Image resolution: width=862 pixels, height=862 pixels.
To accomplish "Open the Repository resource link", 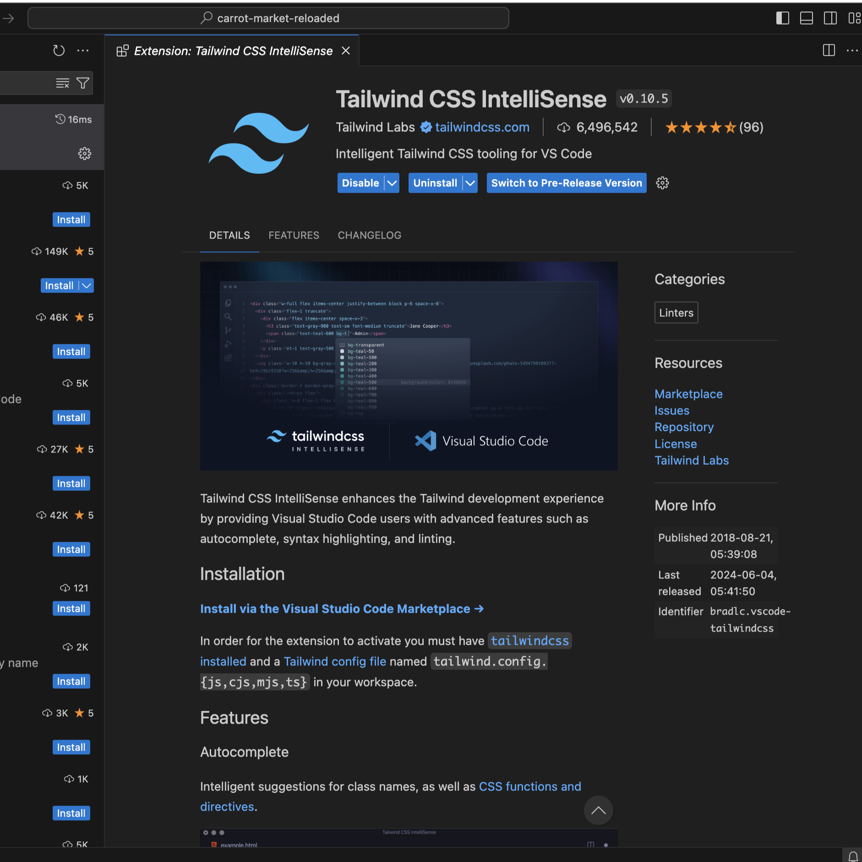I will [x=684, y=427].
